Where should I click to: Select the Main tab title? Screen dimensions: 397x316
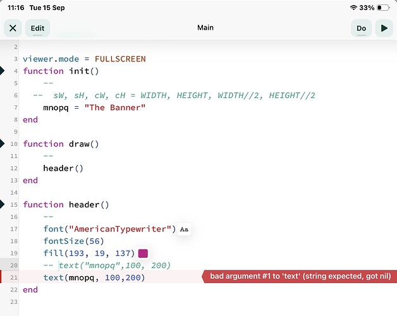coord(205,28)
